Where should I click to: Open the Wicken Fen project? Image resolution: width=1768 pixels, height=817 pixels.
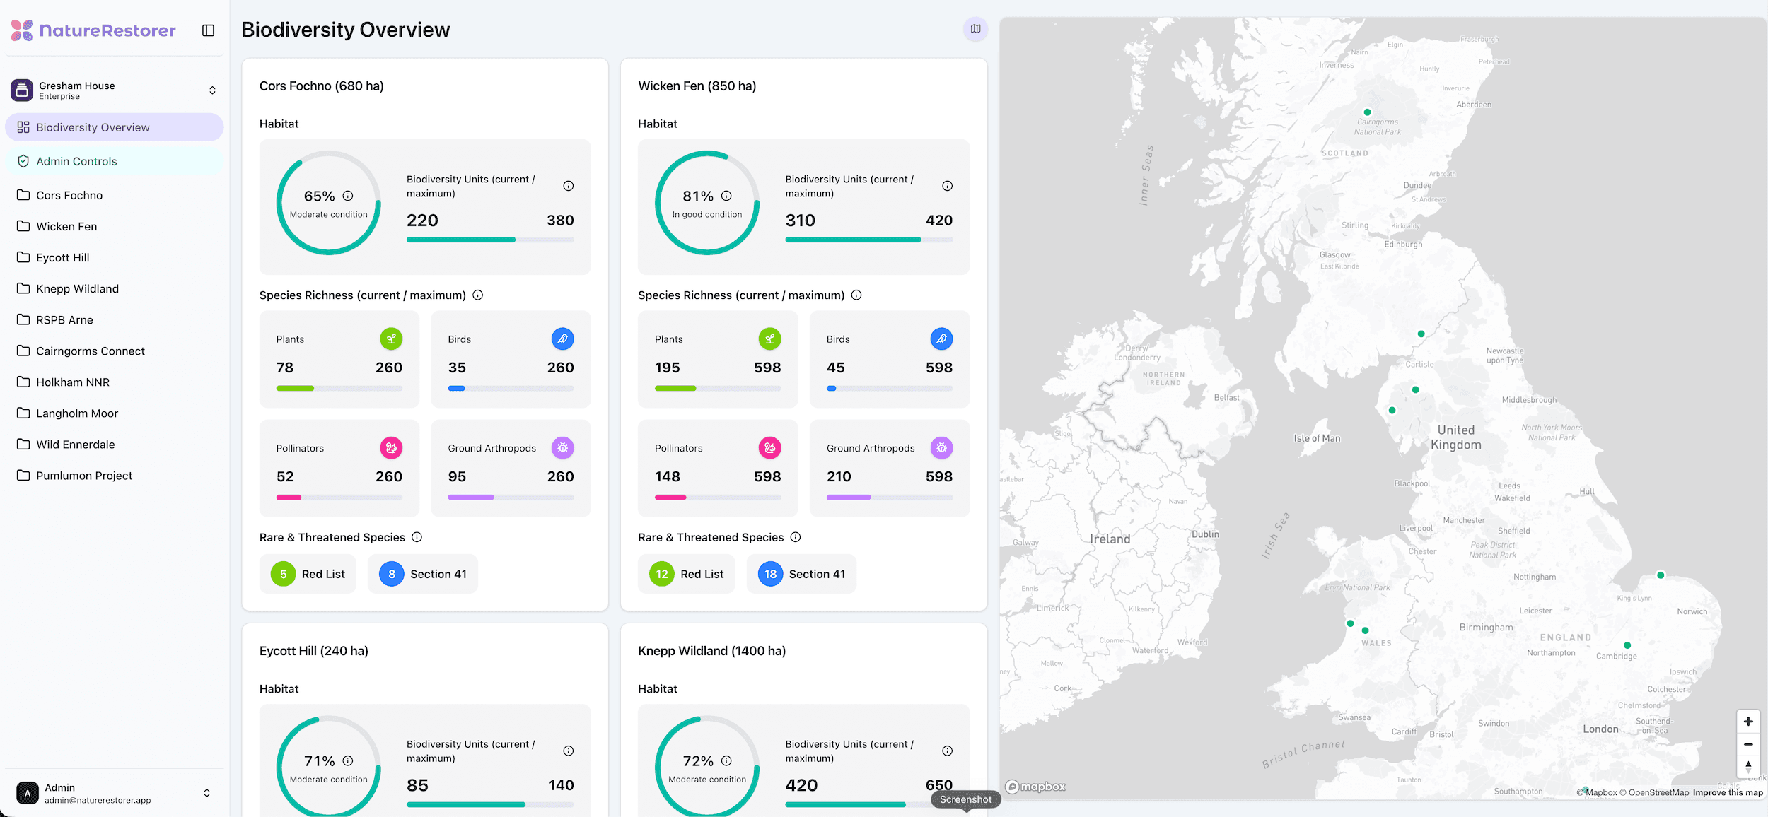[114, 226]
